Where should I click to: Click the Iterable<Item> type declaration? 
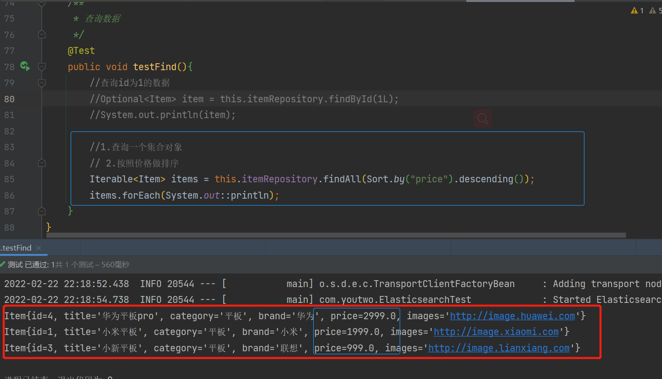tap(127, 179)
